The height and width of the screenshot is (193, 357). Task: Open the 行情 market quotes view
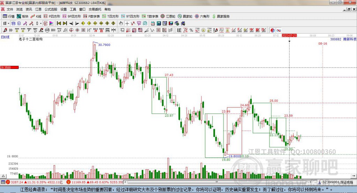pyautogui.click(x=8, y=16)
